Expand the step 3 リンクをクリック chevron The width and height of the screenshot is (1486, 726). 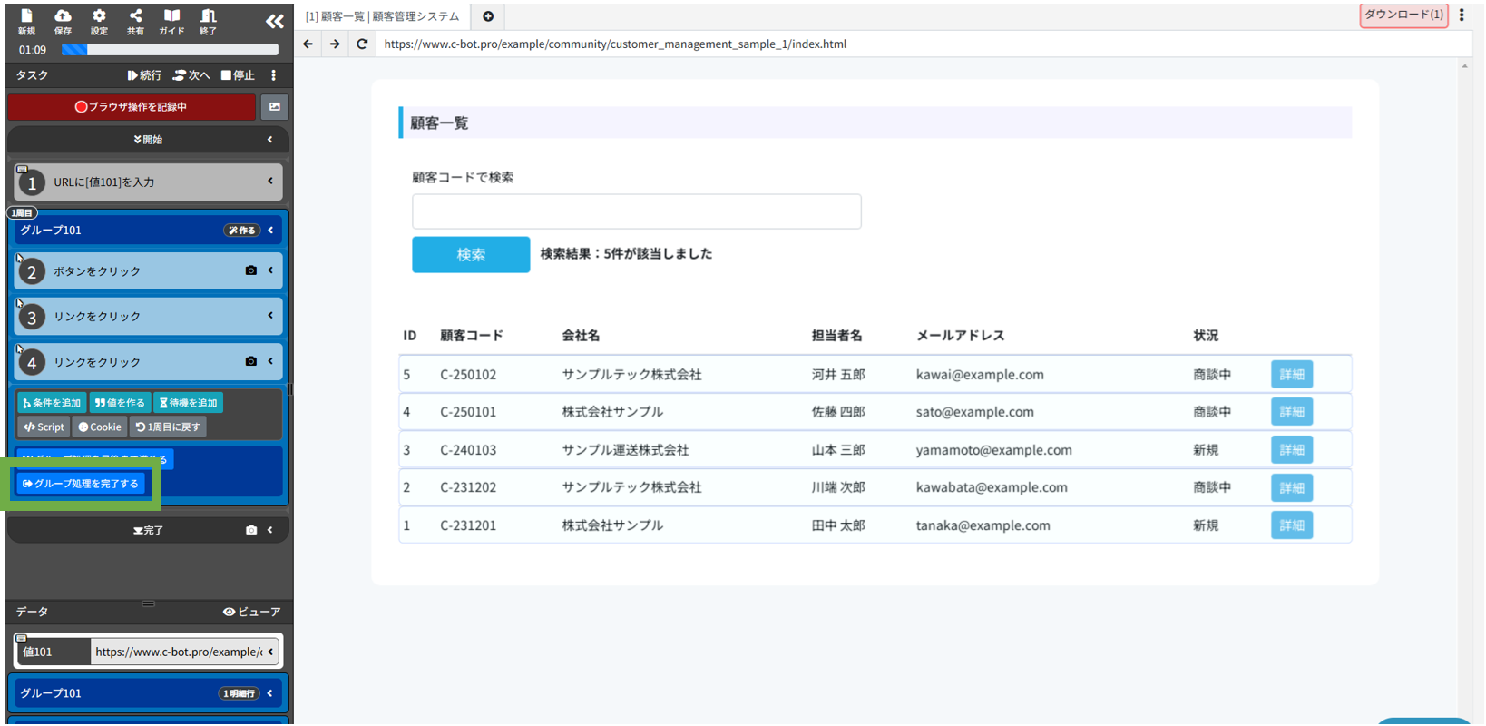coord(270,316)
